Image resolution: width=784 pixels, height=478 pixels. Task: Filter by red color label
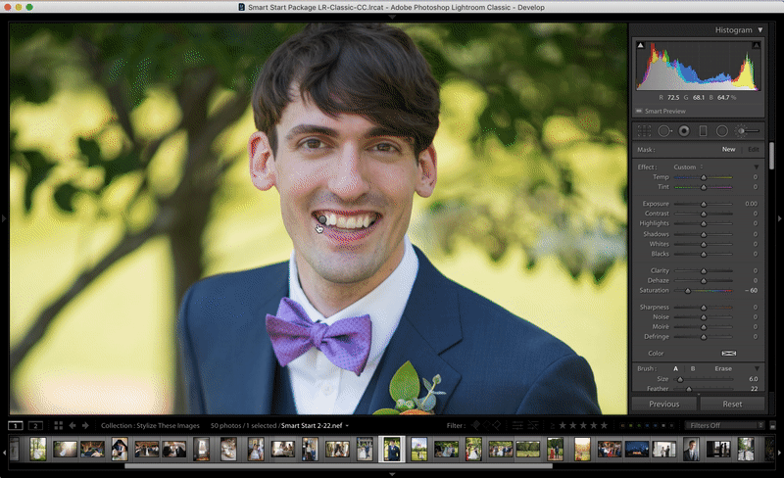click(623, 426)
